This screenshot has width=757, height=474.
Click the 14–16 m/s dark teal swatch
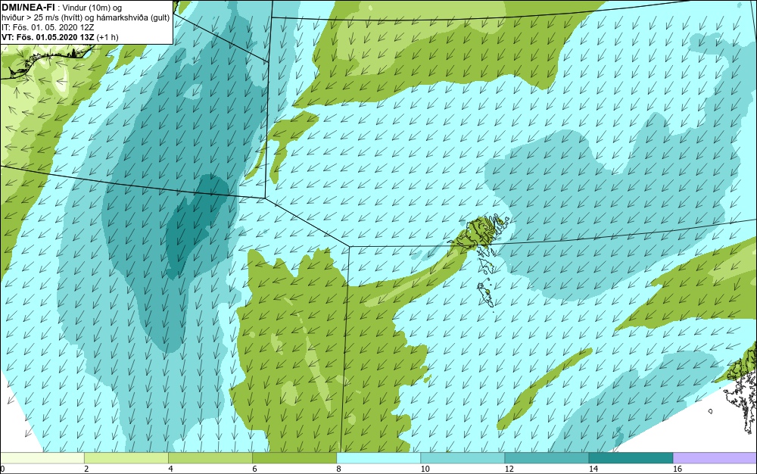tap(631, 458)
